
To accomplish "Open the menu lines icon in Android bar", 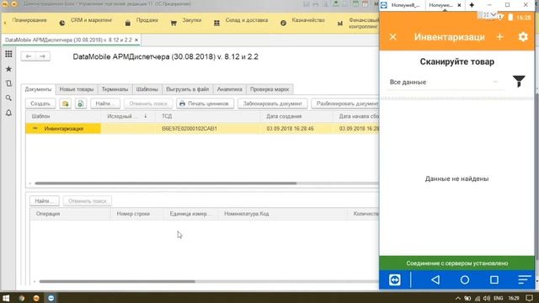I will [x=524, y=280].
